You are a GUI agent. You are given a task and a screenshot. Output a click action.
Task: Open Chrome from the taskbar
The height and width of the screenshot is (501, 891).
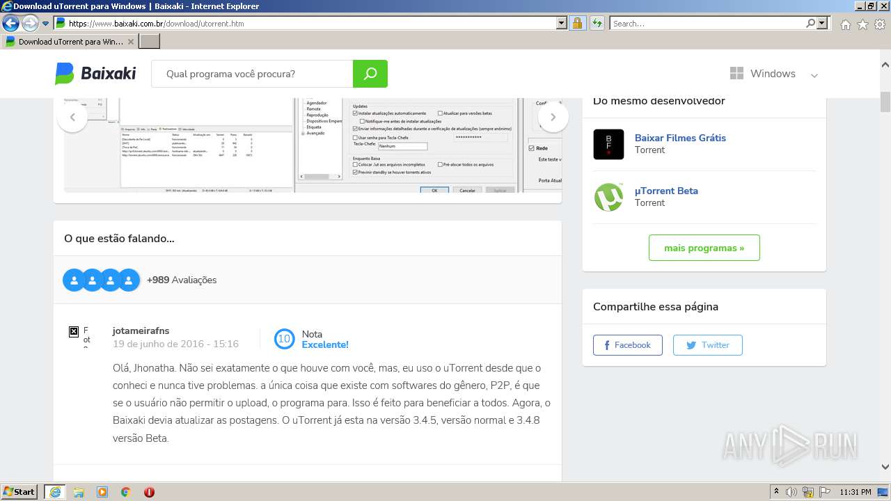coord(126,492)
